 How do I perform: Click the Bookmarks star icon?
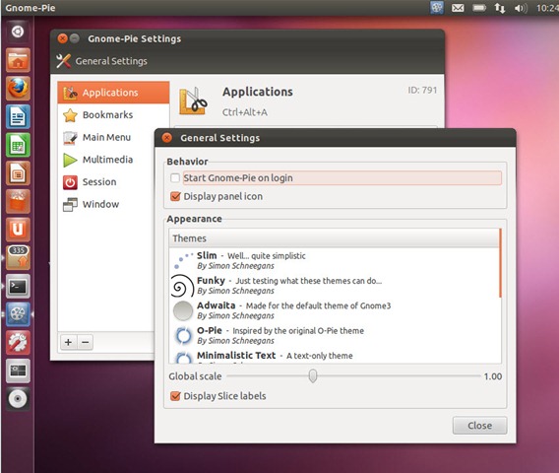(70, 115)
